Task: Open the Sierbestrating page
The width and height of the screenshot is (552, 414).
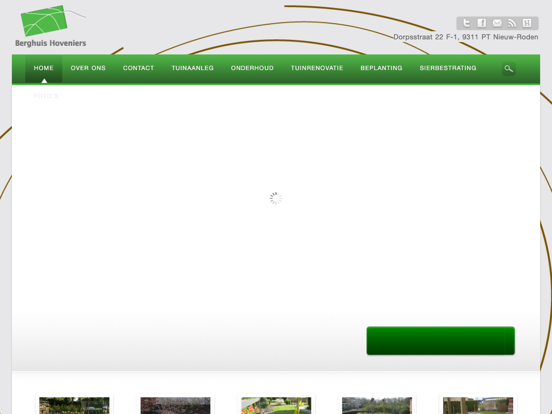Action: click(x=448, y=68)
